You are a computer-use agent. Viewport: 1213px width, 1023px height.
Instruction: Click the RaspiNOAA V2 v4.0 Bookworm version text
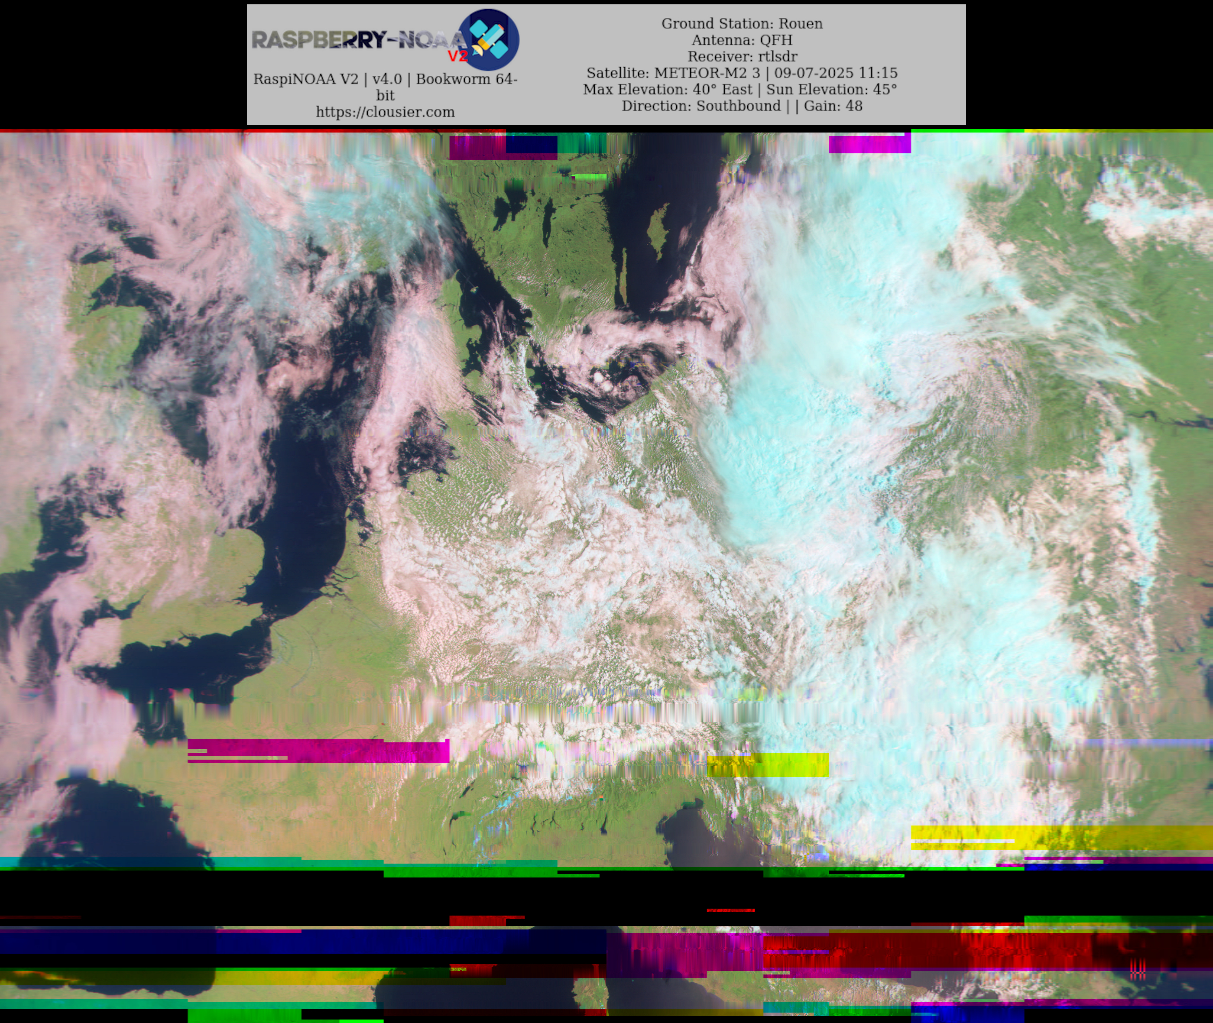(x=385, y=79)
